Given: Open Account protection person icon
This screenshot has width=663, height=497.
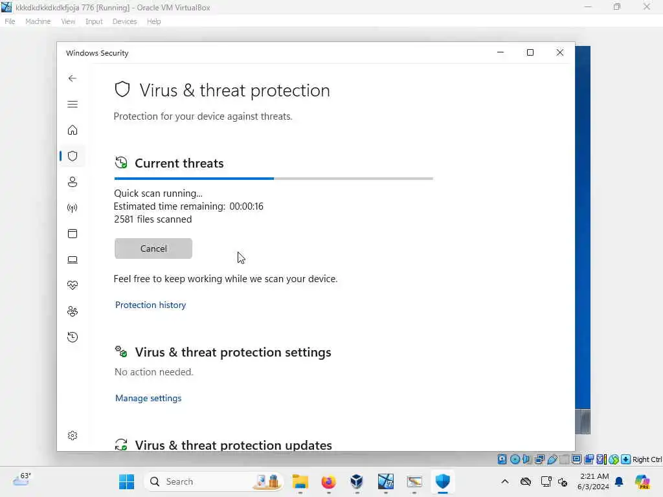Looking at the screenshot, I should pos(73,182).
